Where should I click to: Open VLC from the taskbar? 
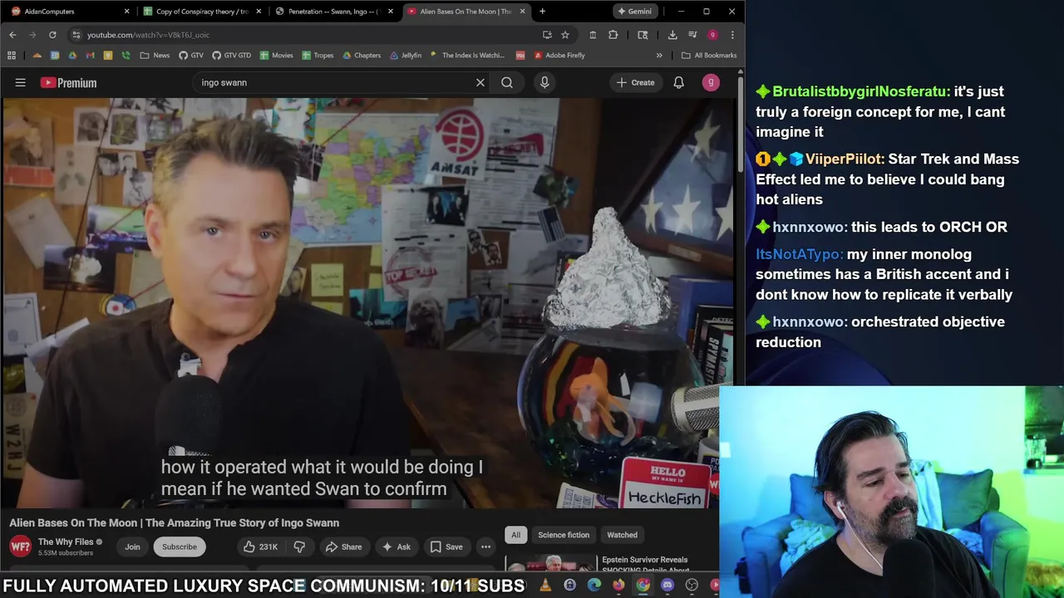(545, 586)
